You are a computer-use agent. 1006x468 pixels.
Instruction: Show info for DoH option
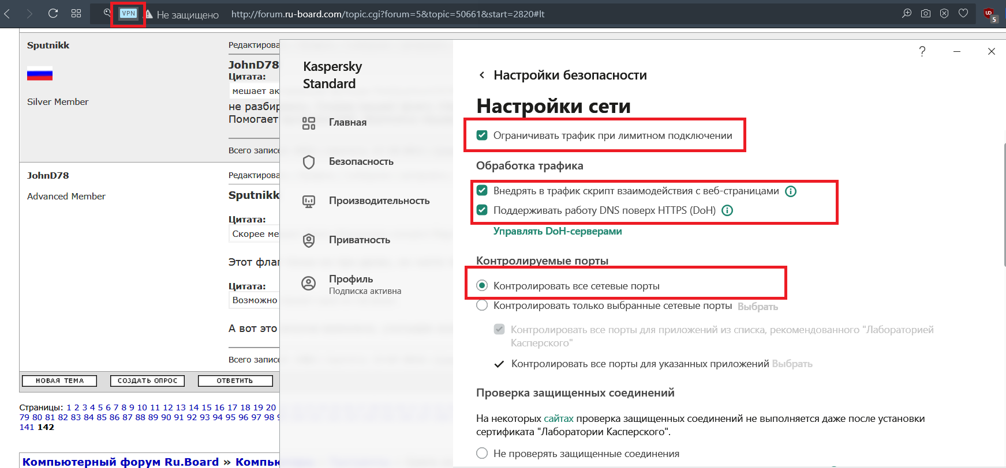pos(727,210)
